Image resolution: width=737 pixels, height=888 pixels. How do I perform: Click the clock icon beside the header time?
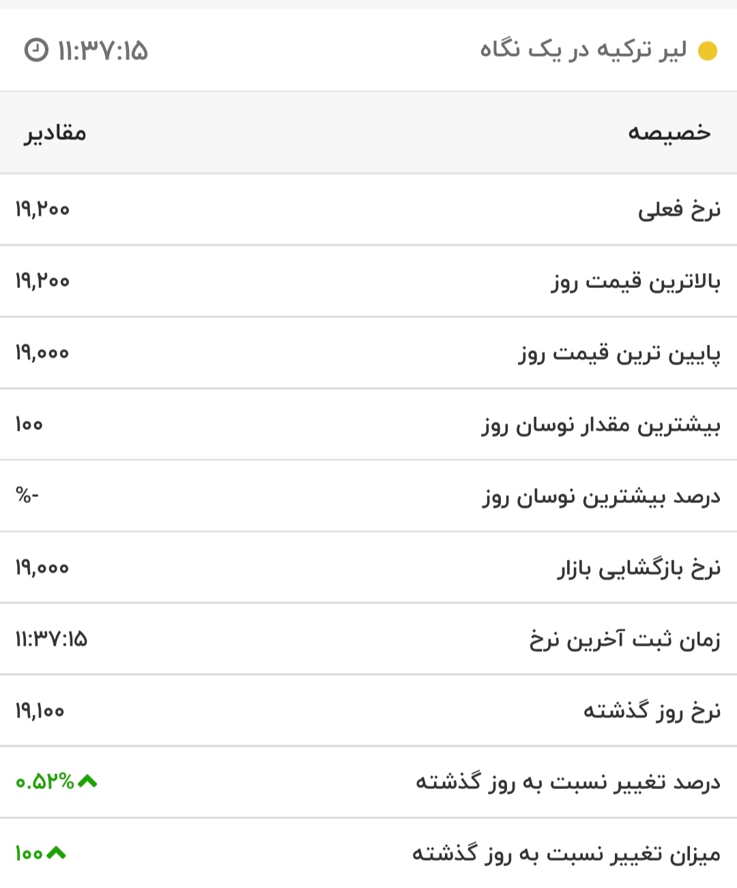[36, 50]
